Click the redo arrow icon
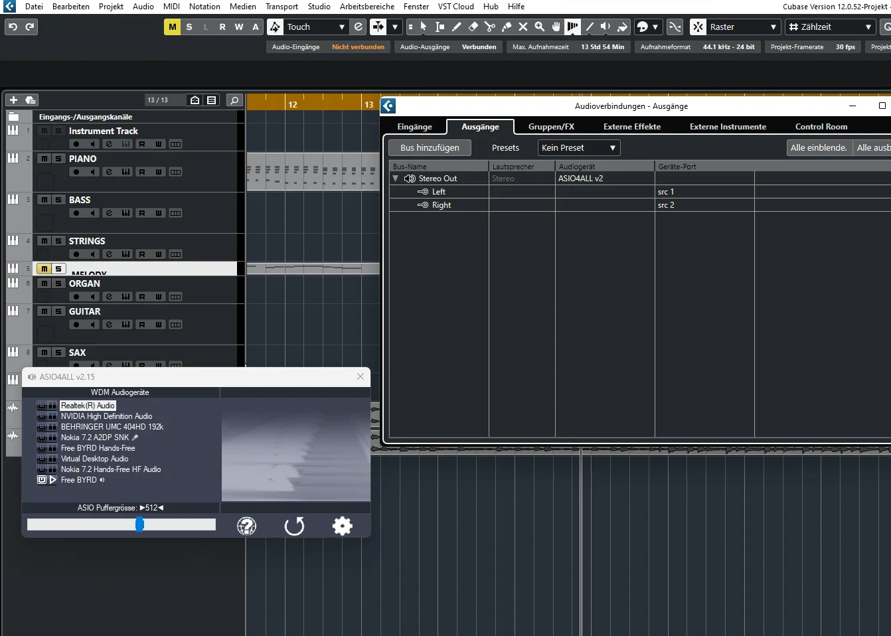The height and width of the screenshot is (636, 891). (30, 27)
